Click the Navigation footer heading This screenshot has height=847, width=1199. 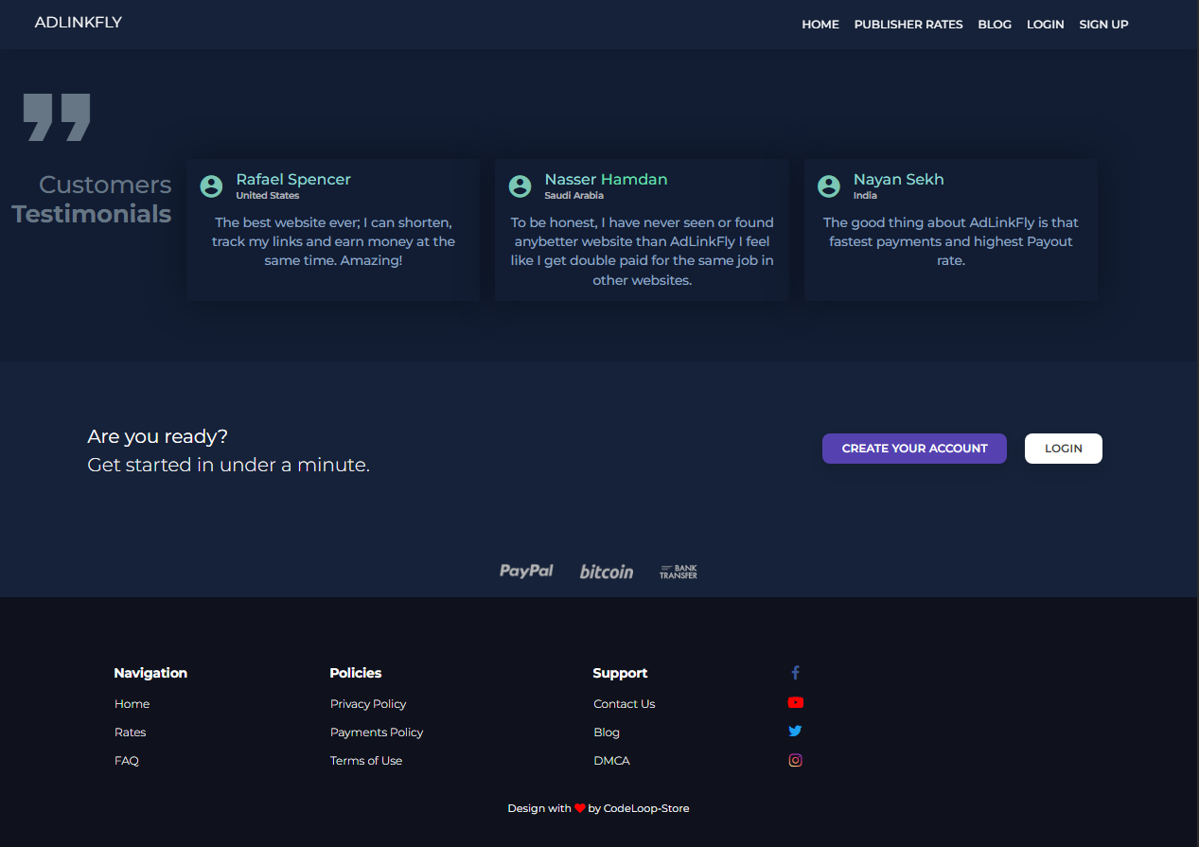pyautogui.click(x=150, y=673)
